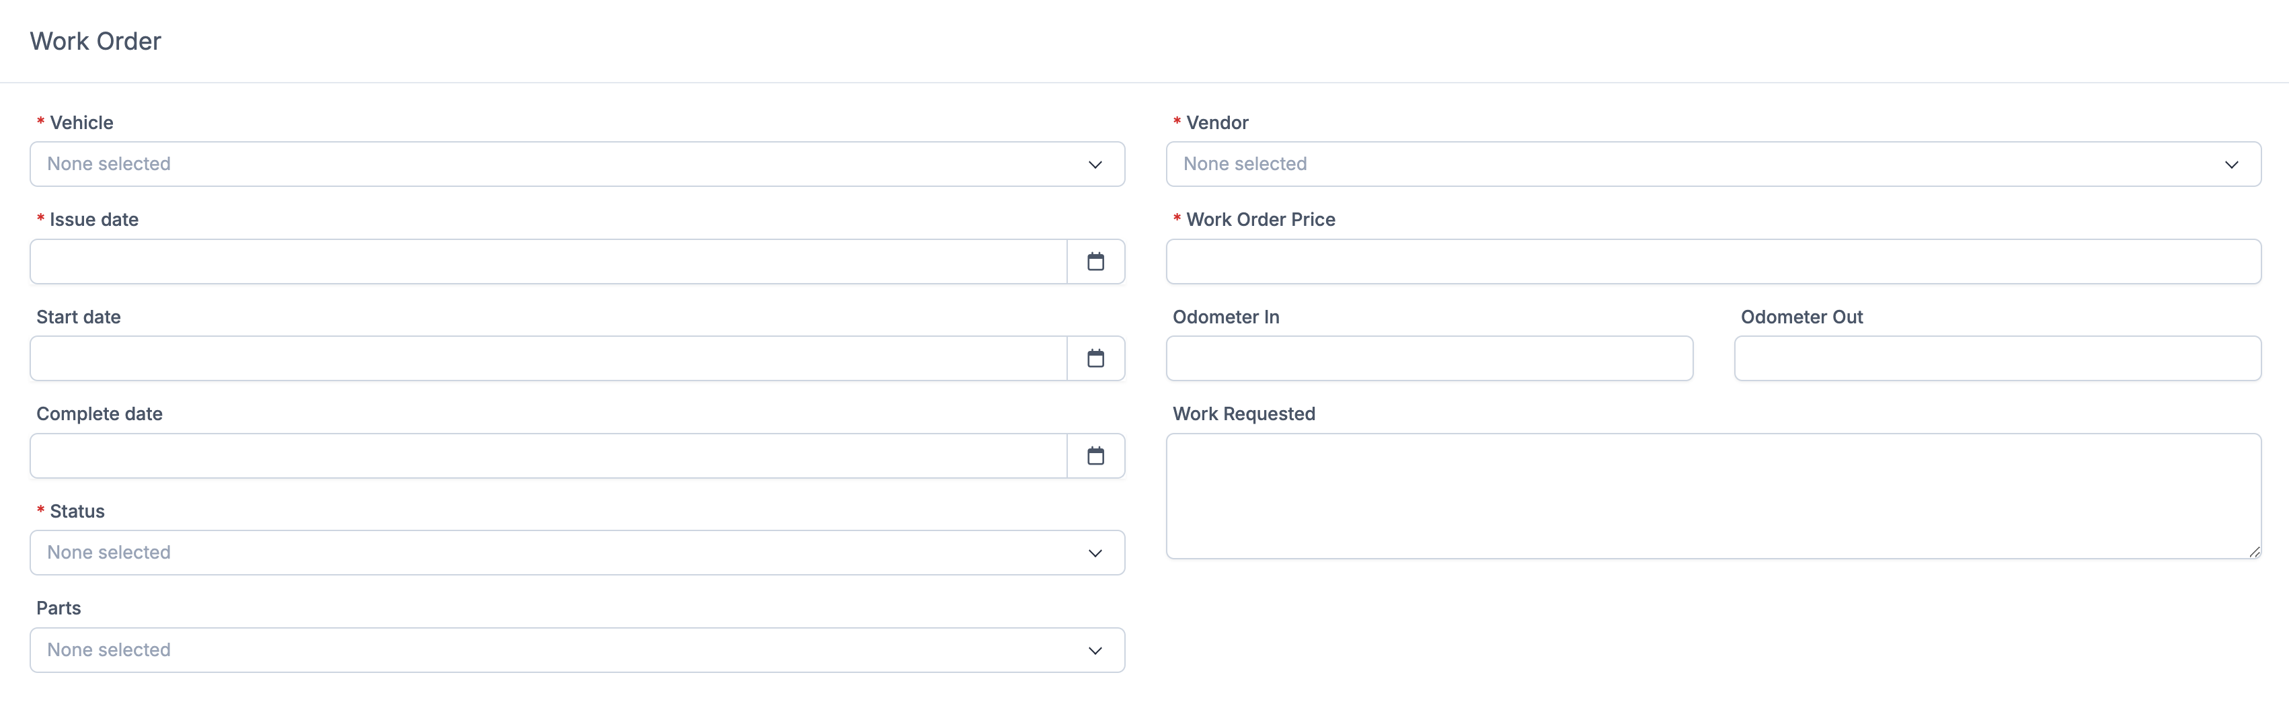Click the Work Order page heading
The height and width of the screenshot is (718, 2289).
(x=96, y=41)
